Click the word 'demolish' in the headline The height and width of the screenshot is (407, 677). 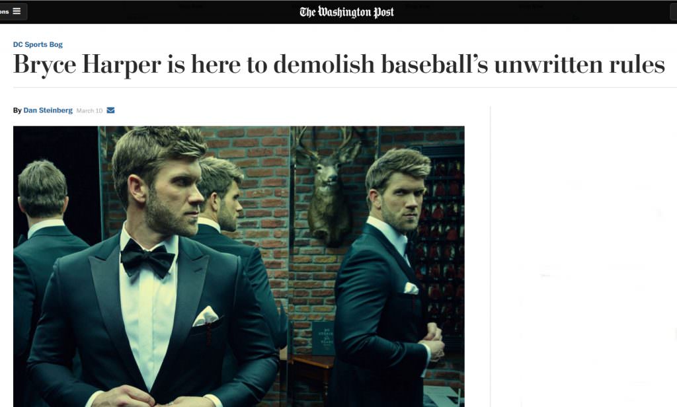(324, 64)
